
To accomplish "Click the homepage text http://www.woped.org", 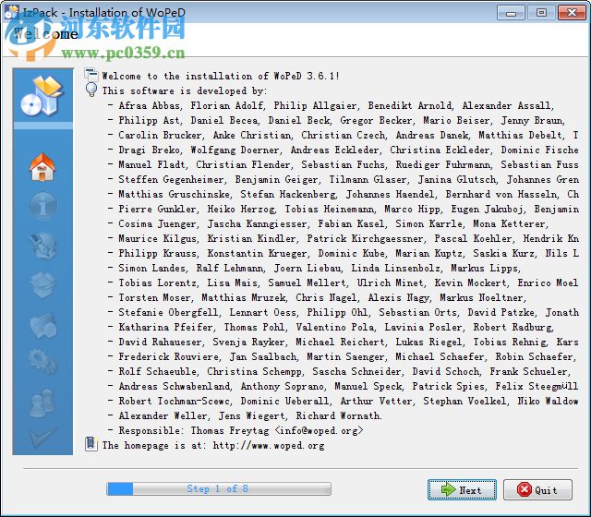I will tap(269, 445).
